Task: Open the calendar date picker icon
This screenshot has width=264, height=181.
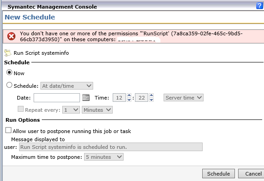Action: click(86, 98)
